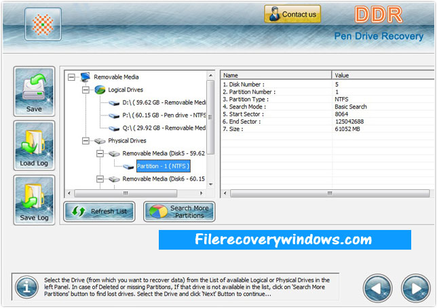The height and width of the screenshot is (308, 437).
Task: Click the '5. Start Sector :' row
Action: pos(328,114)
